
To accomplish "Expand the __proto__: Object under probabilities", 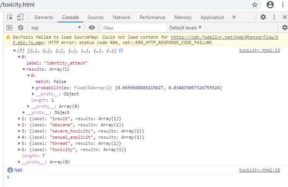I will click(33, 94).
